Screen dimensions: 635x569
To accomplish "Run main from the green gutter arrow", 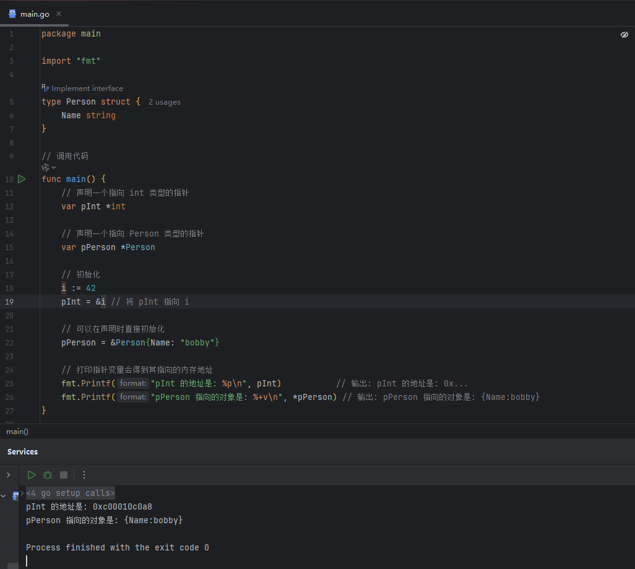I will [22, 179].
